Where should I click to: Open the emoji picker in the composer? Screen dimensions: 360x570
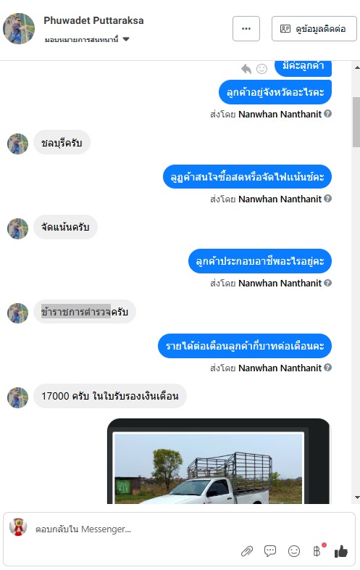[294, 551]
